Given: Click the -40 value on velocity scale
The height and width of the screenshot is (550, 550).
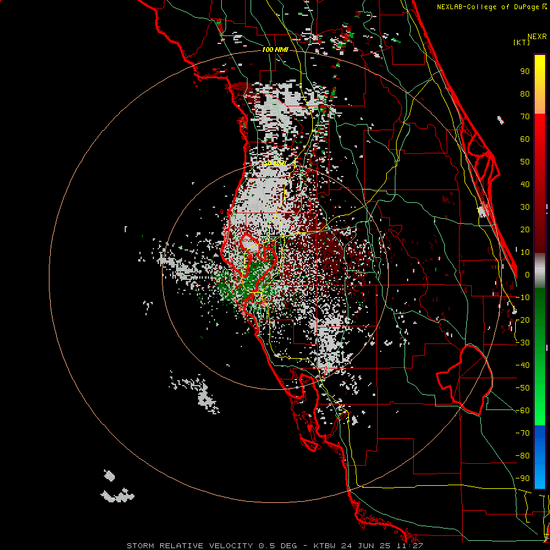Looking at the screenshot, I should click(x=522, y=365).
